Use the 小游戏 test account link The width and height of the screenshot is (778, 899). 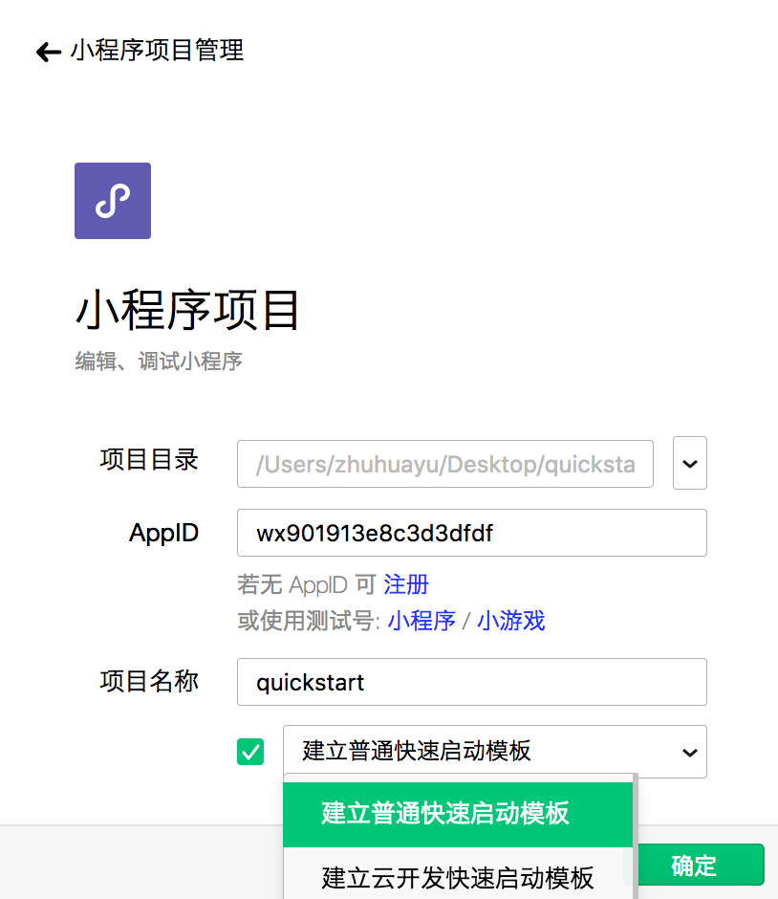(x=510, y=621)
